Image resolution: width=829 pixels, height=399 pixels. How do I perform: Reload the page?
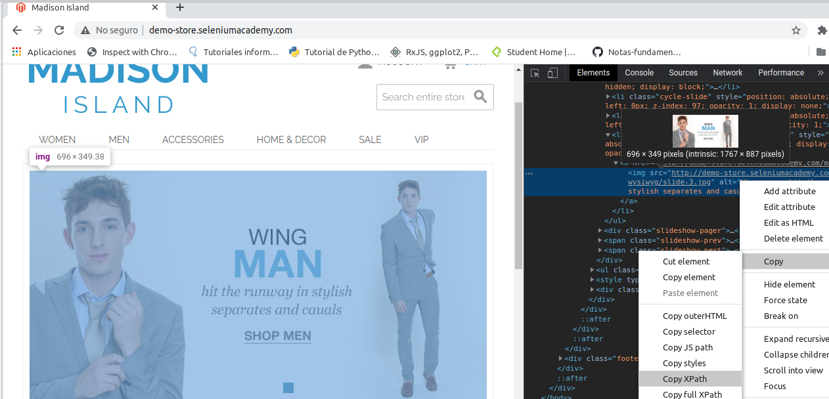[x=59, y=30]
